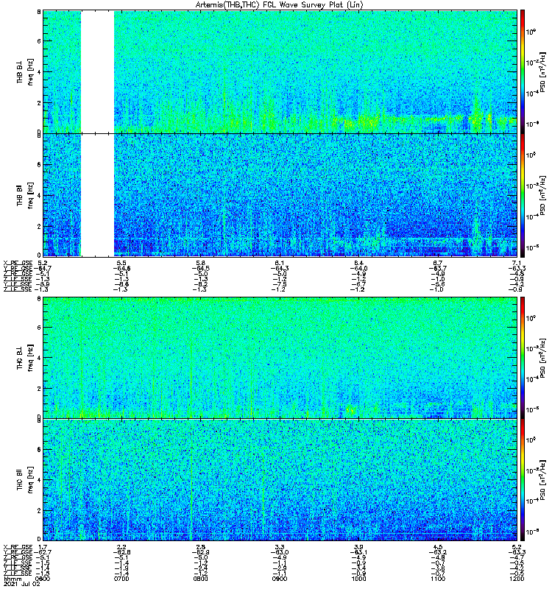Click the THB X_RE_GSE value '7.1'
The height and width of the screenshot is (589, 552).
click(x=517, y=263)
